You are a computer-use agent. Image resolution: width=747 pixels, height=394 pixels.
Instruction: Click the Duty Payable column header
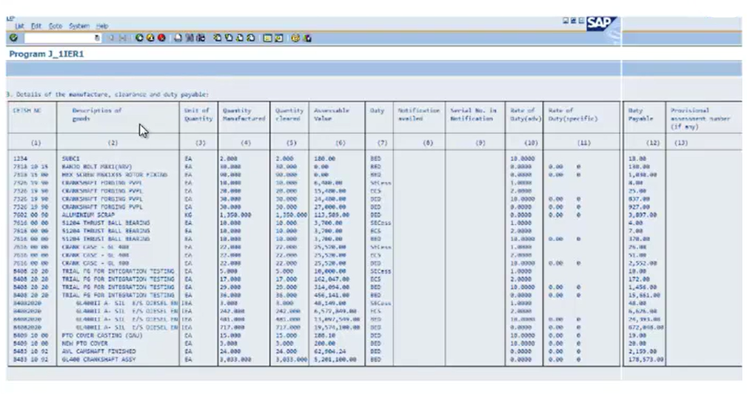click(640, 114)
